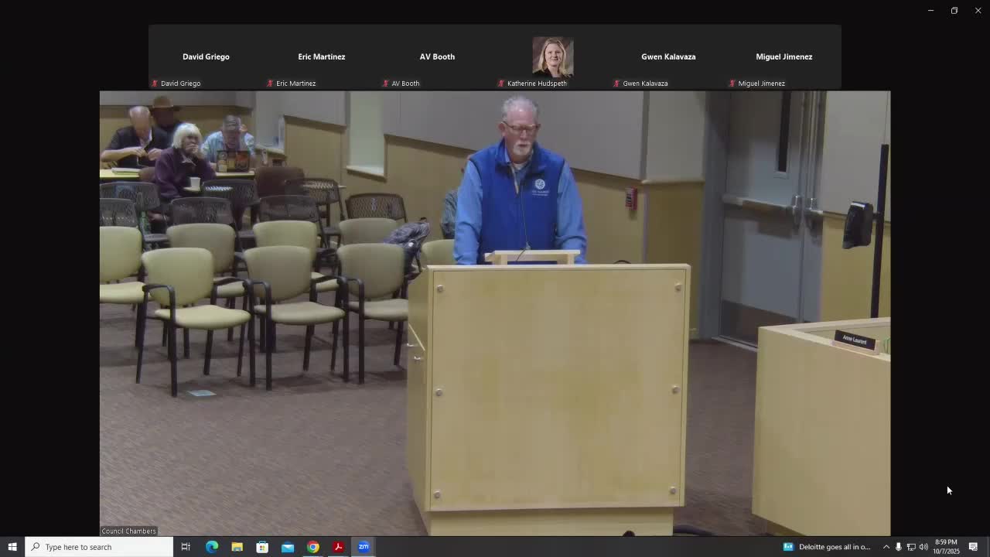
Task: Open the Mail app from the taskbar
Action: [x=288, y=547]
